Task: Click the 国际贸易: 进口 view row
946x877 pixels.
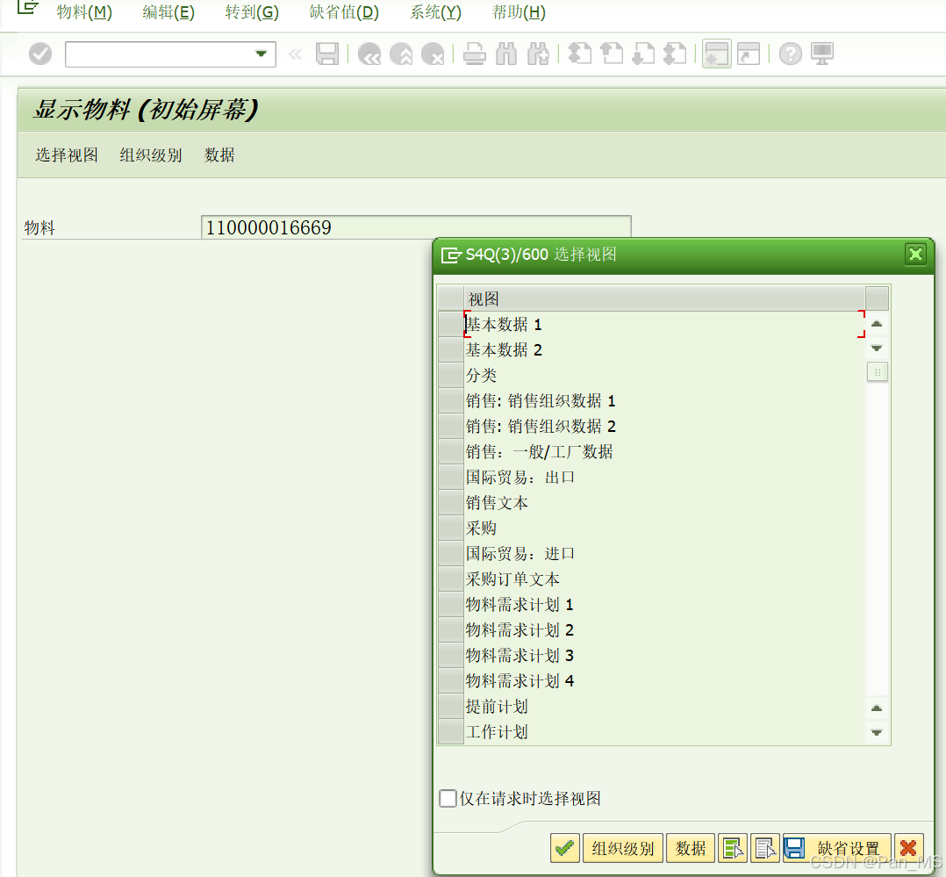Action: (x=663, y=553)
